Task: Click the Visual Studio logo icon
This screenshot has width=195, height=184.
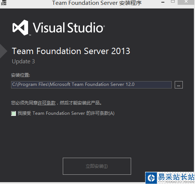Action: [21, 27]
